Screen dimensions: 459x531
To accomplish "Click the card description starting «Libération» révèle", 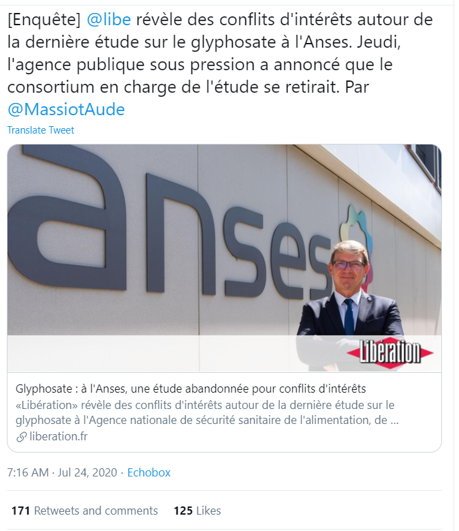I will tap(207, 412).
